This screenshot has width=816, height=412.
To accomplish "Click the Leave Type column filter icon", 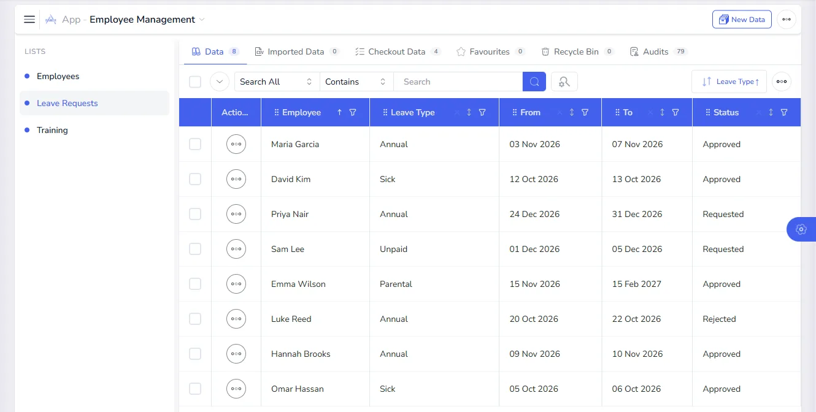I will pos(482,112).
